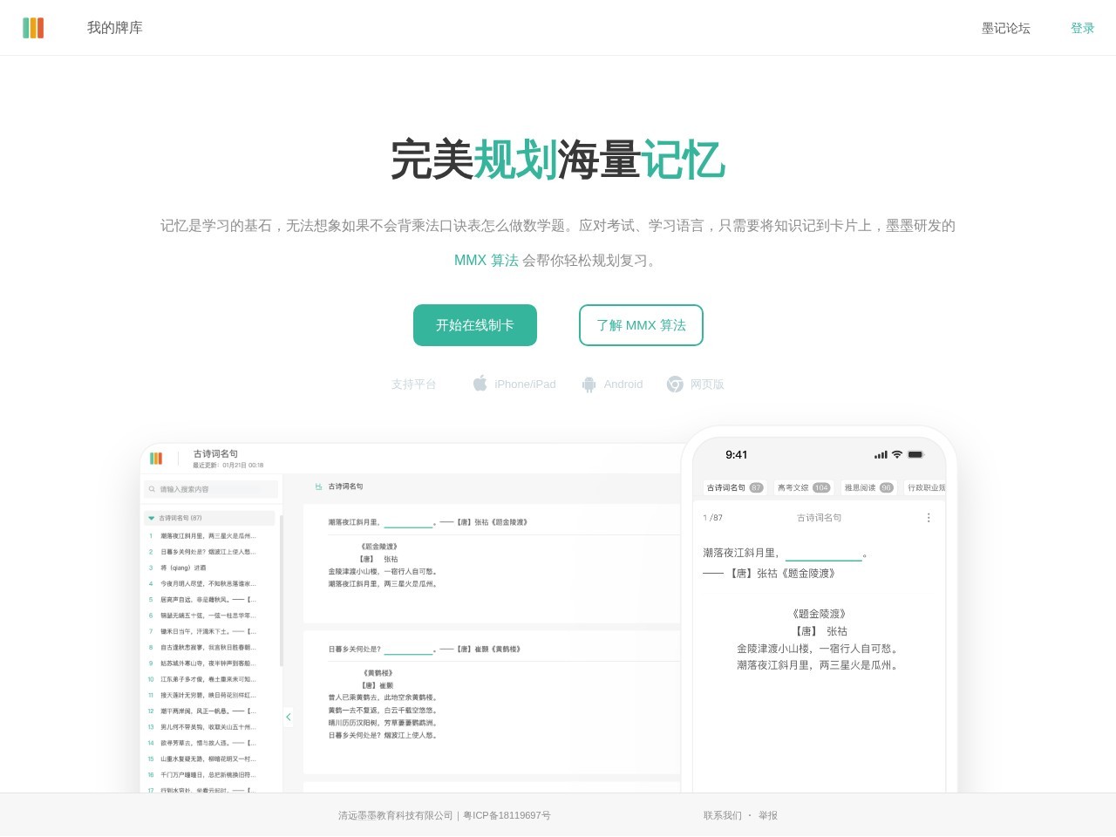This screenshot has width=1116, height=837.
Task: Click the Apple icon for iPhone/iPad
Action: 480,384
